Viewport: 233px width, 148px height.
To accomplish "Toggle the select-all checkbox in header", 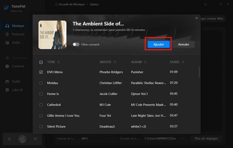I will click(41, 62).
